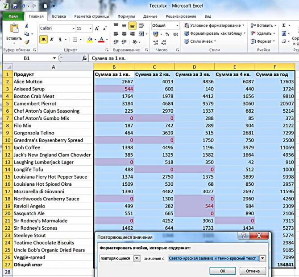Viewport: 299px width, 277px height.
Task: Click the dialog help question mark button
Action: (243, 236)
